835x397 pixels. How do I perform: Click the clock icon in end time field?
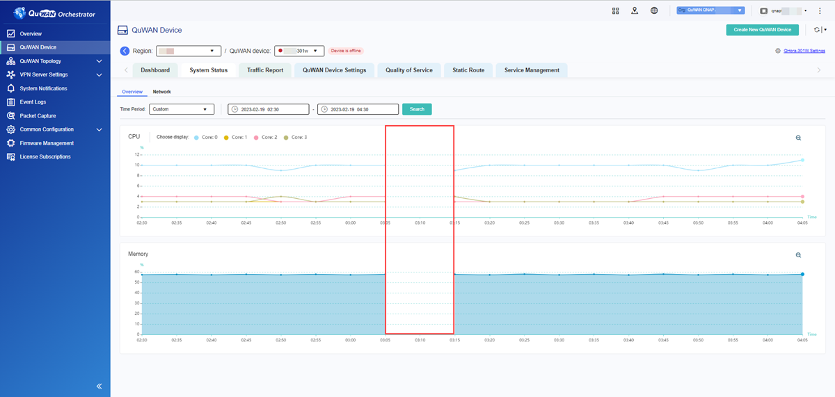(325, 109)
